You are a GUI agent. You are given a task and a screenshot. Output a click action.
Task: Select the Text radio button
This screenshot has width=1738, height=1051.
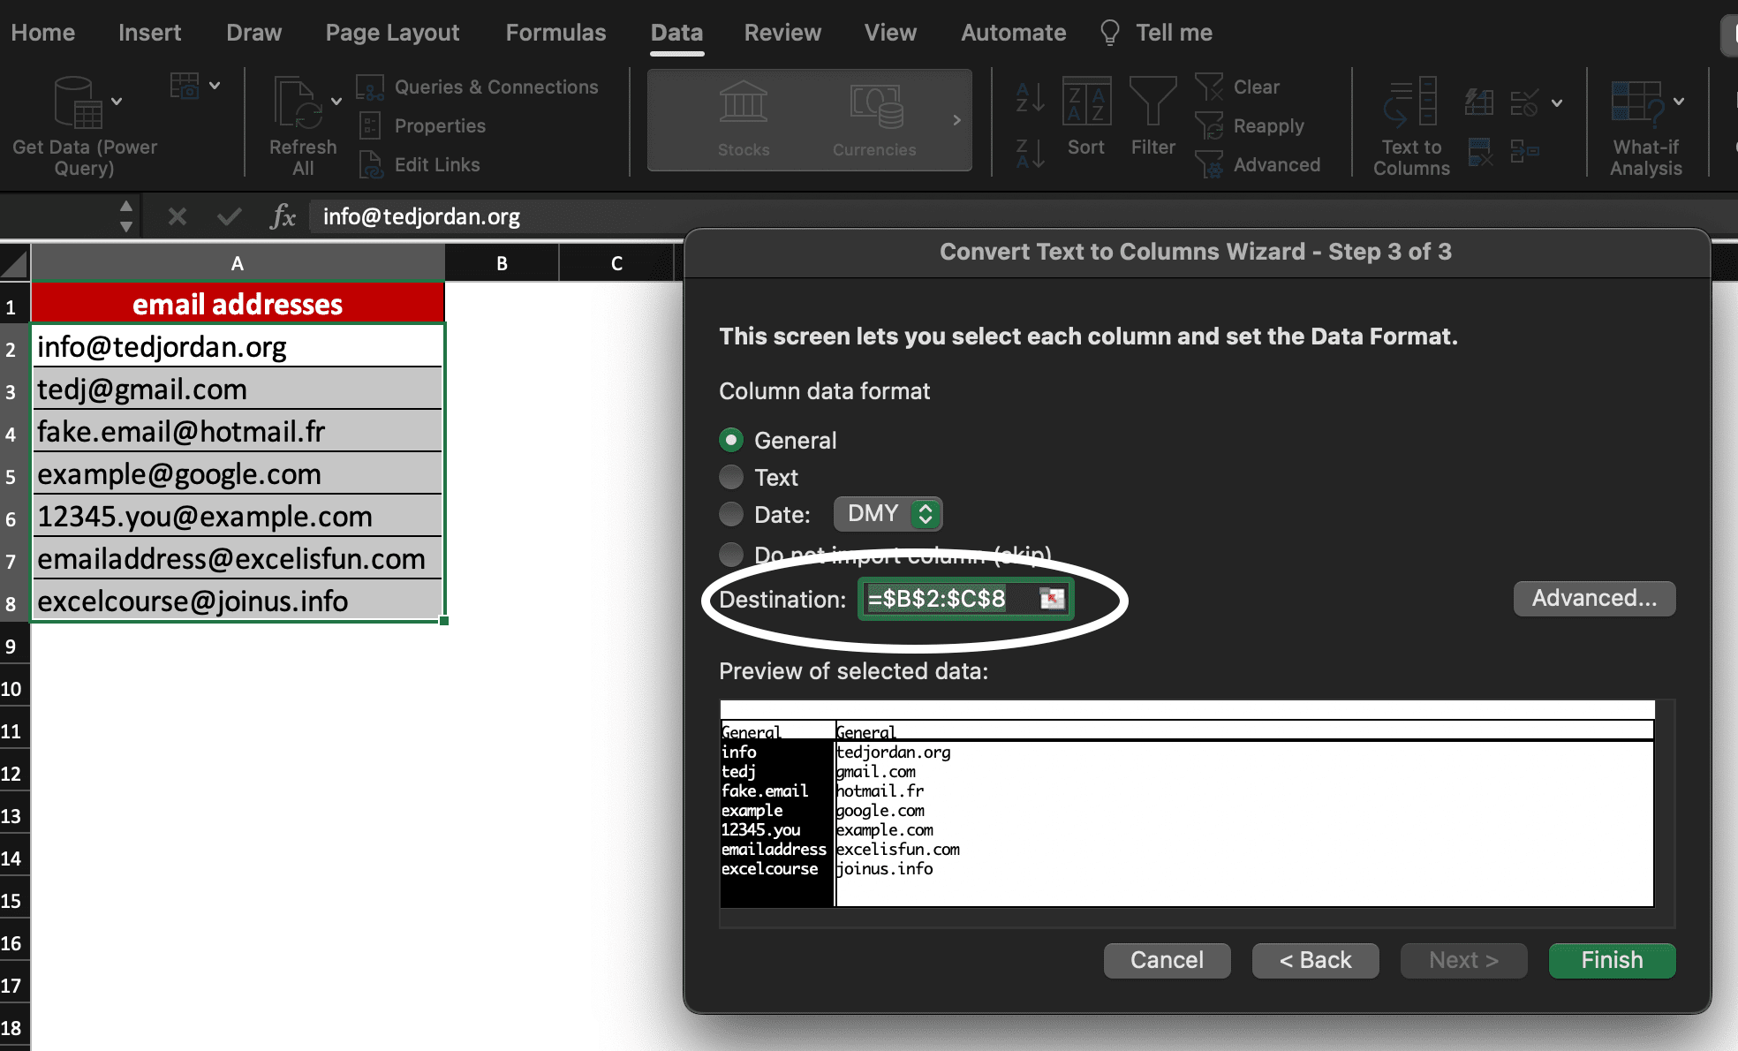pos(732,477)
